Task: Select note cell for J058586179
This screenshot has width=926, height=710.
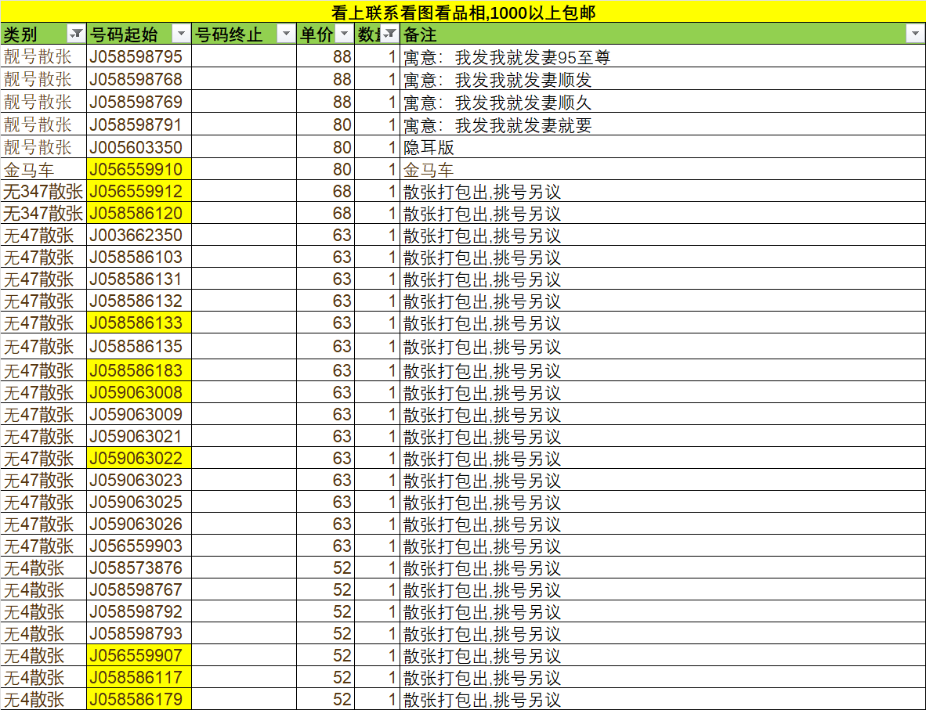Action: [663, 699]
